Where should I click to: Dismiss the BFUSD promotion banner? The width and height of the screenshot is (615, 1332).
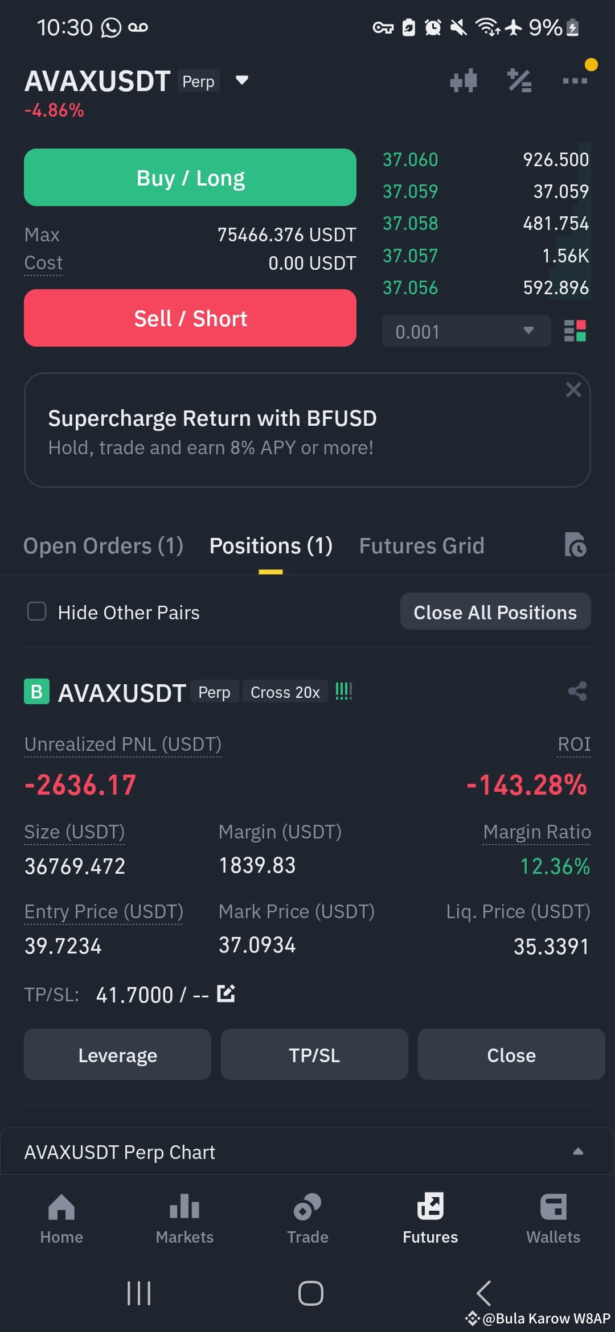point(573,390)
